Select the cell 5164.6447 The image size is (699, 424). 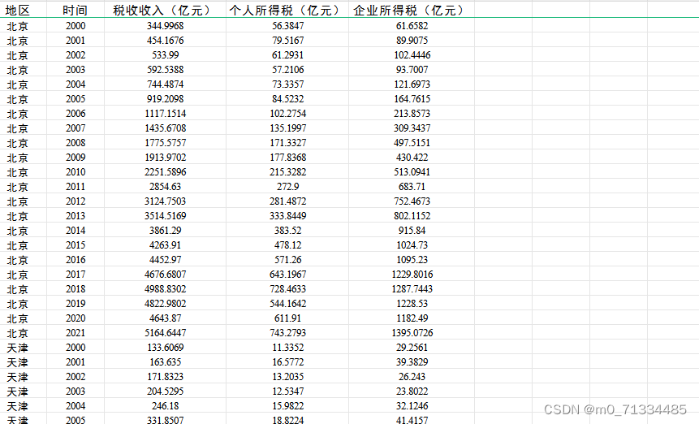point(166,333)
